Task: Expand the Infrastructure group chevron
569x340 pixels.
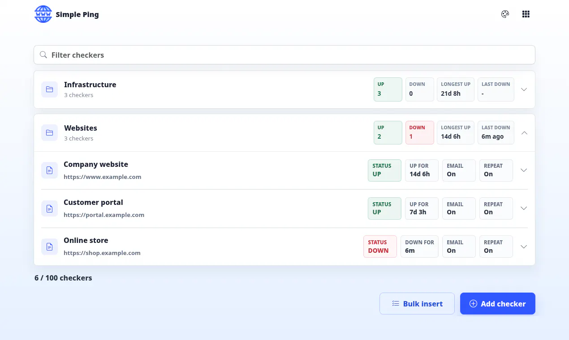Action: point(524,89)
